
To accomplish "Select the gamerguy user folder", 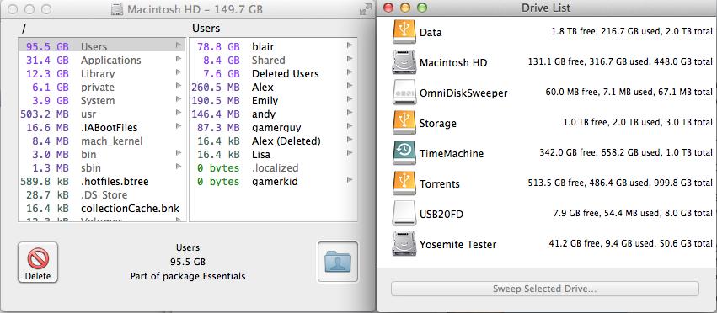I will click(x=273, y=128).
